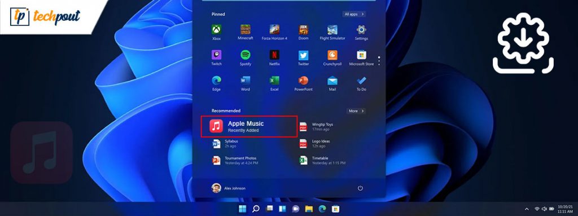Expand the hidden system tray icons
The image size is (578, 216).
coord(527,209)
